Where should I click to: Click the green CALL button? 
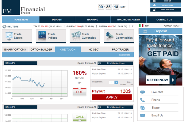(x=79, y=117)
